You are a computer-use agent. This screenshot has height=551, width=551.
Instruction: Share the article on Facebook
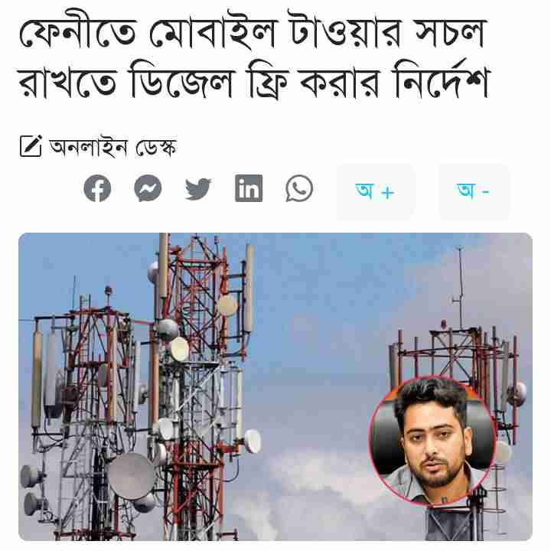[97, 189]
